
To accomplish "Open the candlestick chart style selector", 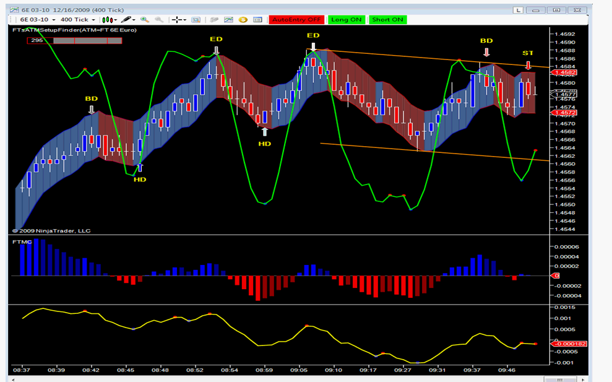I will (107, 20).
